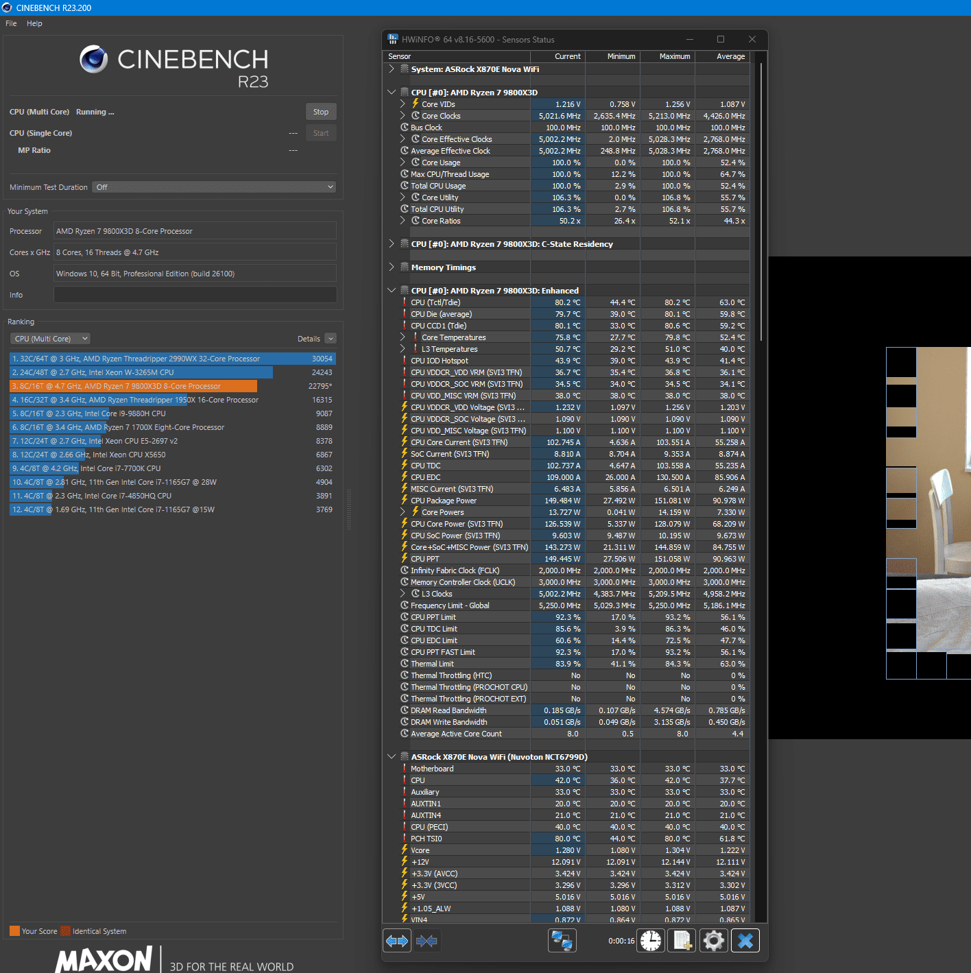This screenshot has height=973, width=971.
Task: Click the lightning icon beside SoC Current
Action: [x=405, y=453]
